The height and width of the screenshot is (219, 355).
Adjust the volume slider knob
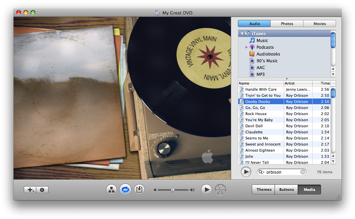pyautogui.click(x=173, y=190)
